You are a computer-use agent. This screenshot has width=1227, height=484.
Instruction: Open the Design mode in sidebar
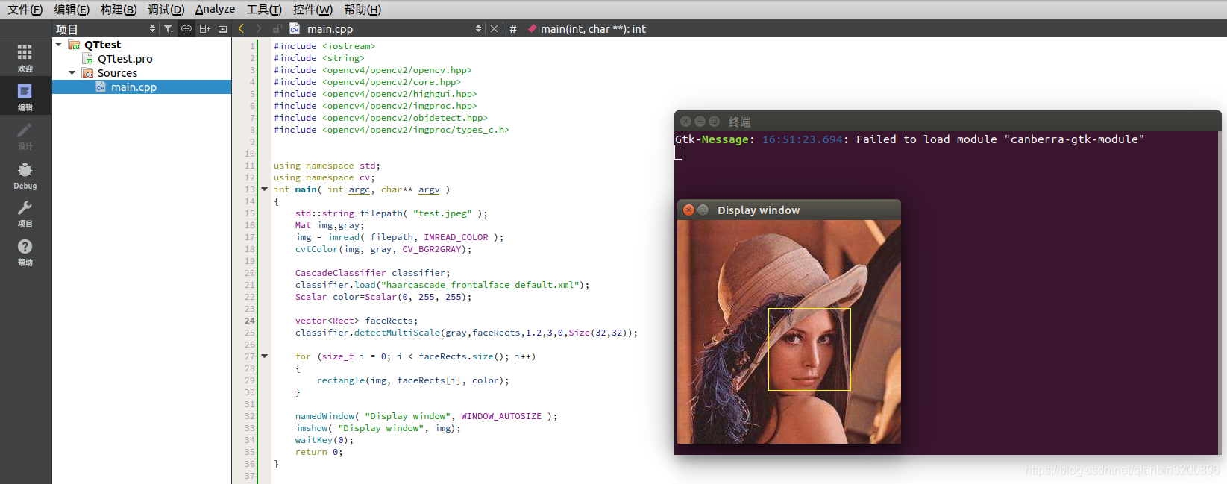(x=25, y=136)
